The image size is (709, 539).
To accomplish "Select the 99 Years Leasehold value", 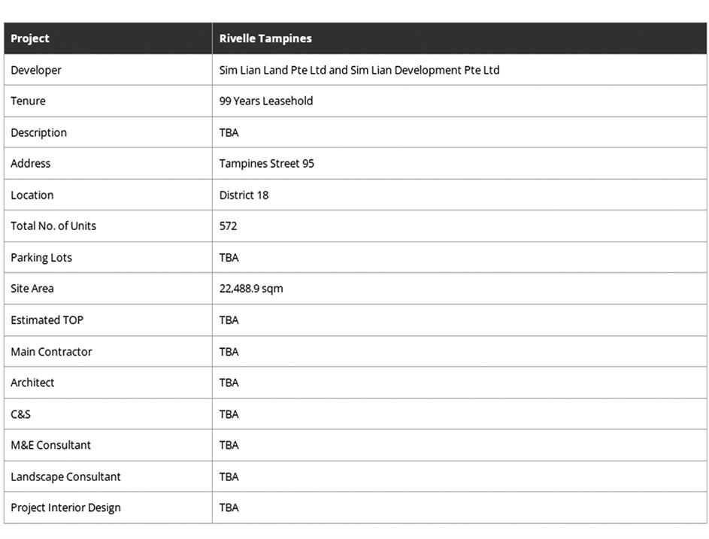I will [266, 101].
